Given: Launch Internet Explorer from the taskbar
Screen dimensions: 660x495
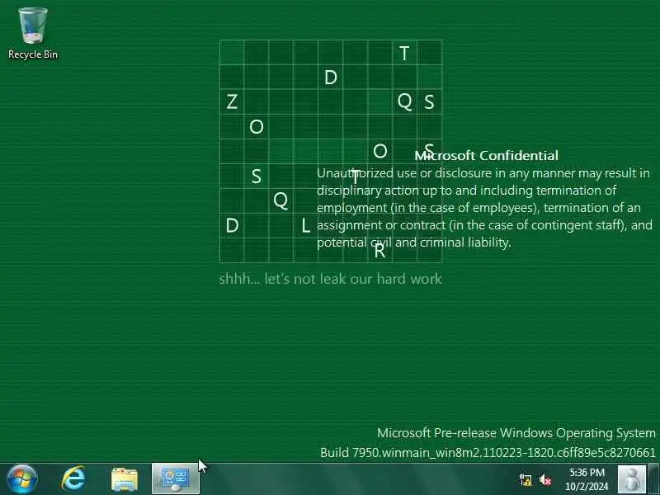Looking at the screenshot, I should pos(73,479).
